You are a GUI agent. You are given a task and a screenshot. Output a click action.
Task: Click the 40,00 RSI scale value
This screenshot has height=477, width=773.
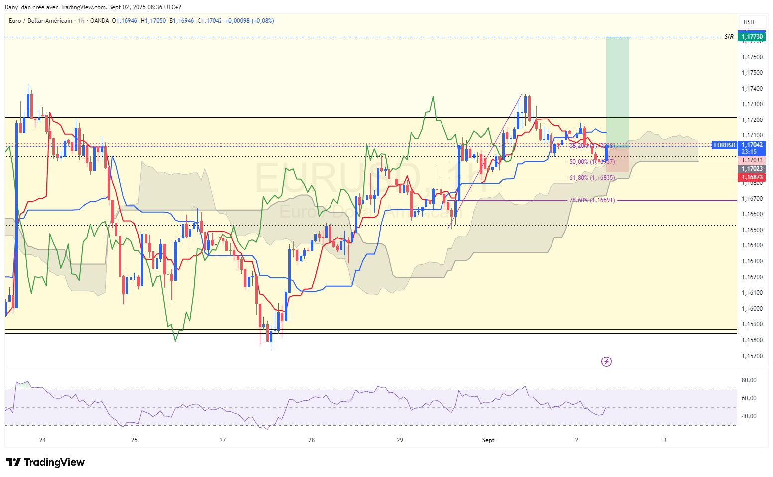pos(749,416)
